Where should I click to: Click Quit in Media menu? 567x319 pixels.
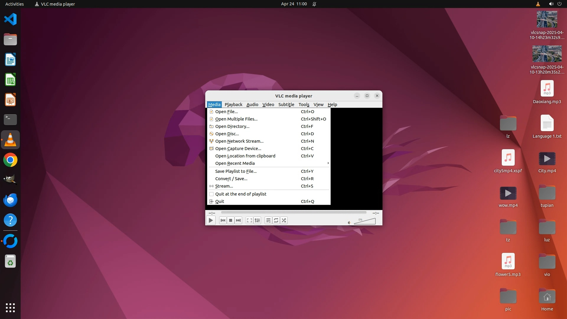(219, 201)
